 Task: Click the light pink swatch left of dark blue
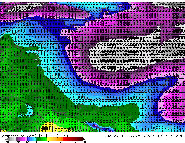[x=25, y=139]
